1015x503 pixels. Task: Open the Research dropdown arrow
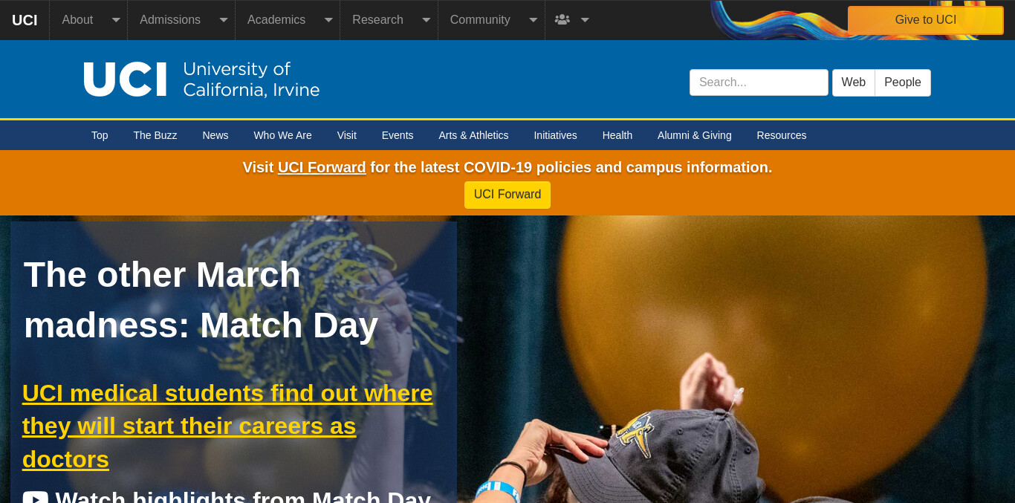[x=427, y=20]
